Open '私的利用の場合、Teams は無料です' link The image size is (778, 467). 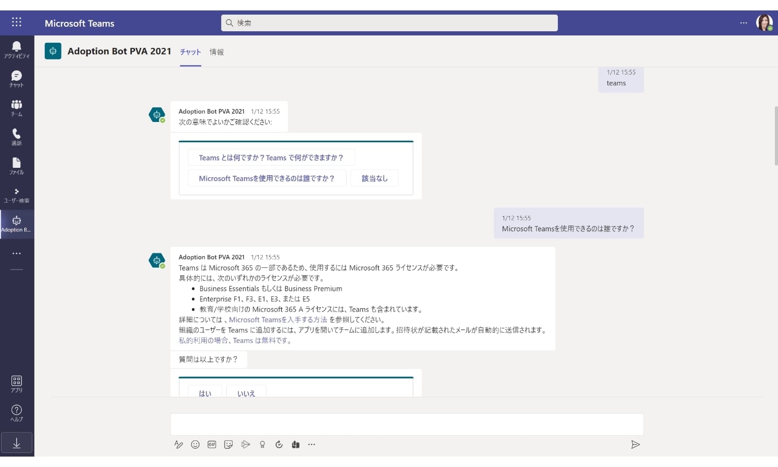click(234, 340)
